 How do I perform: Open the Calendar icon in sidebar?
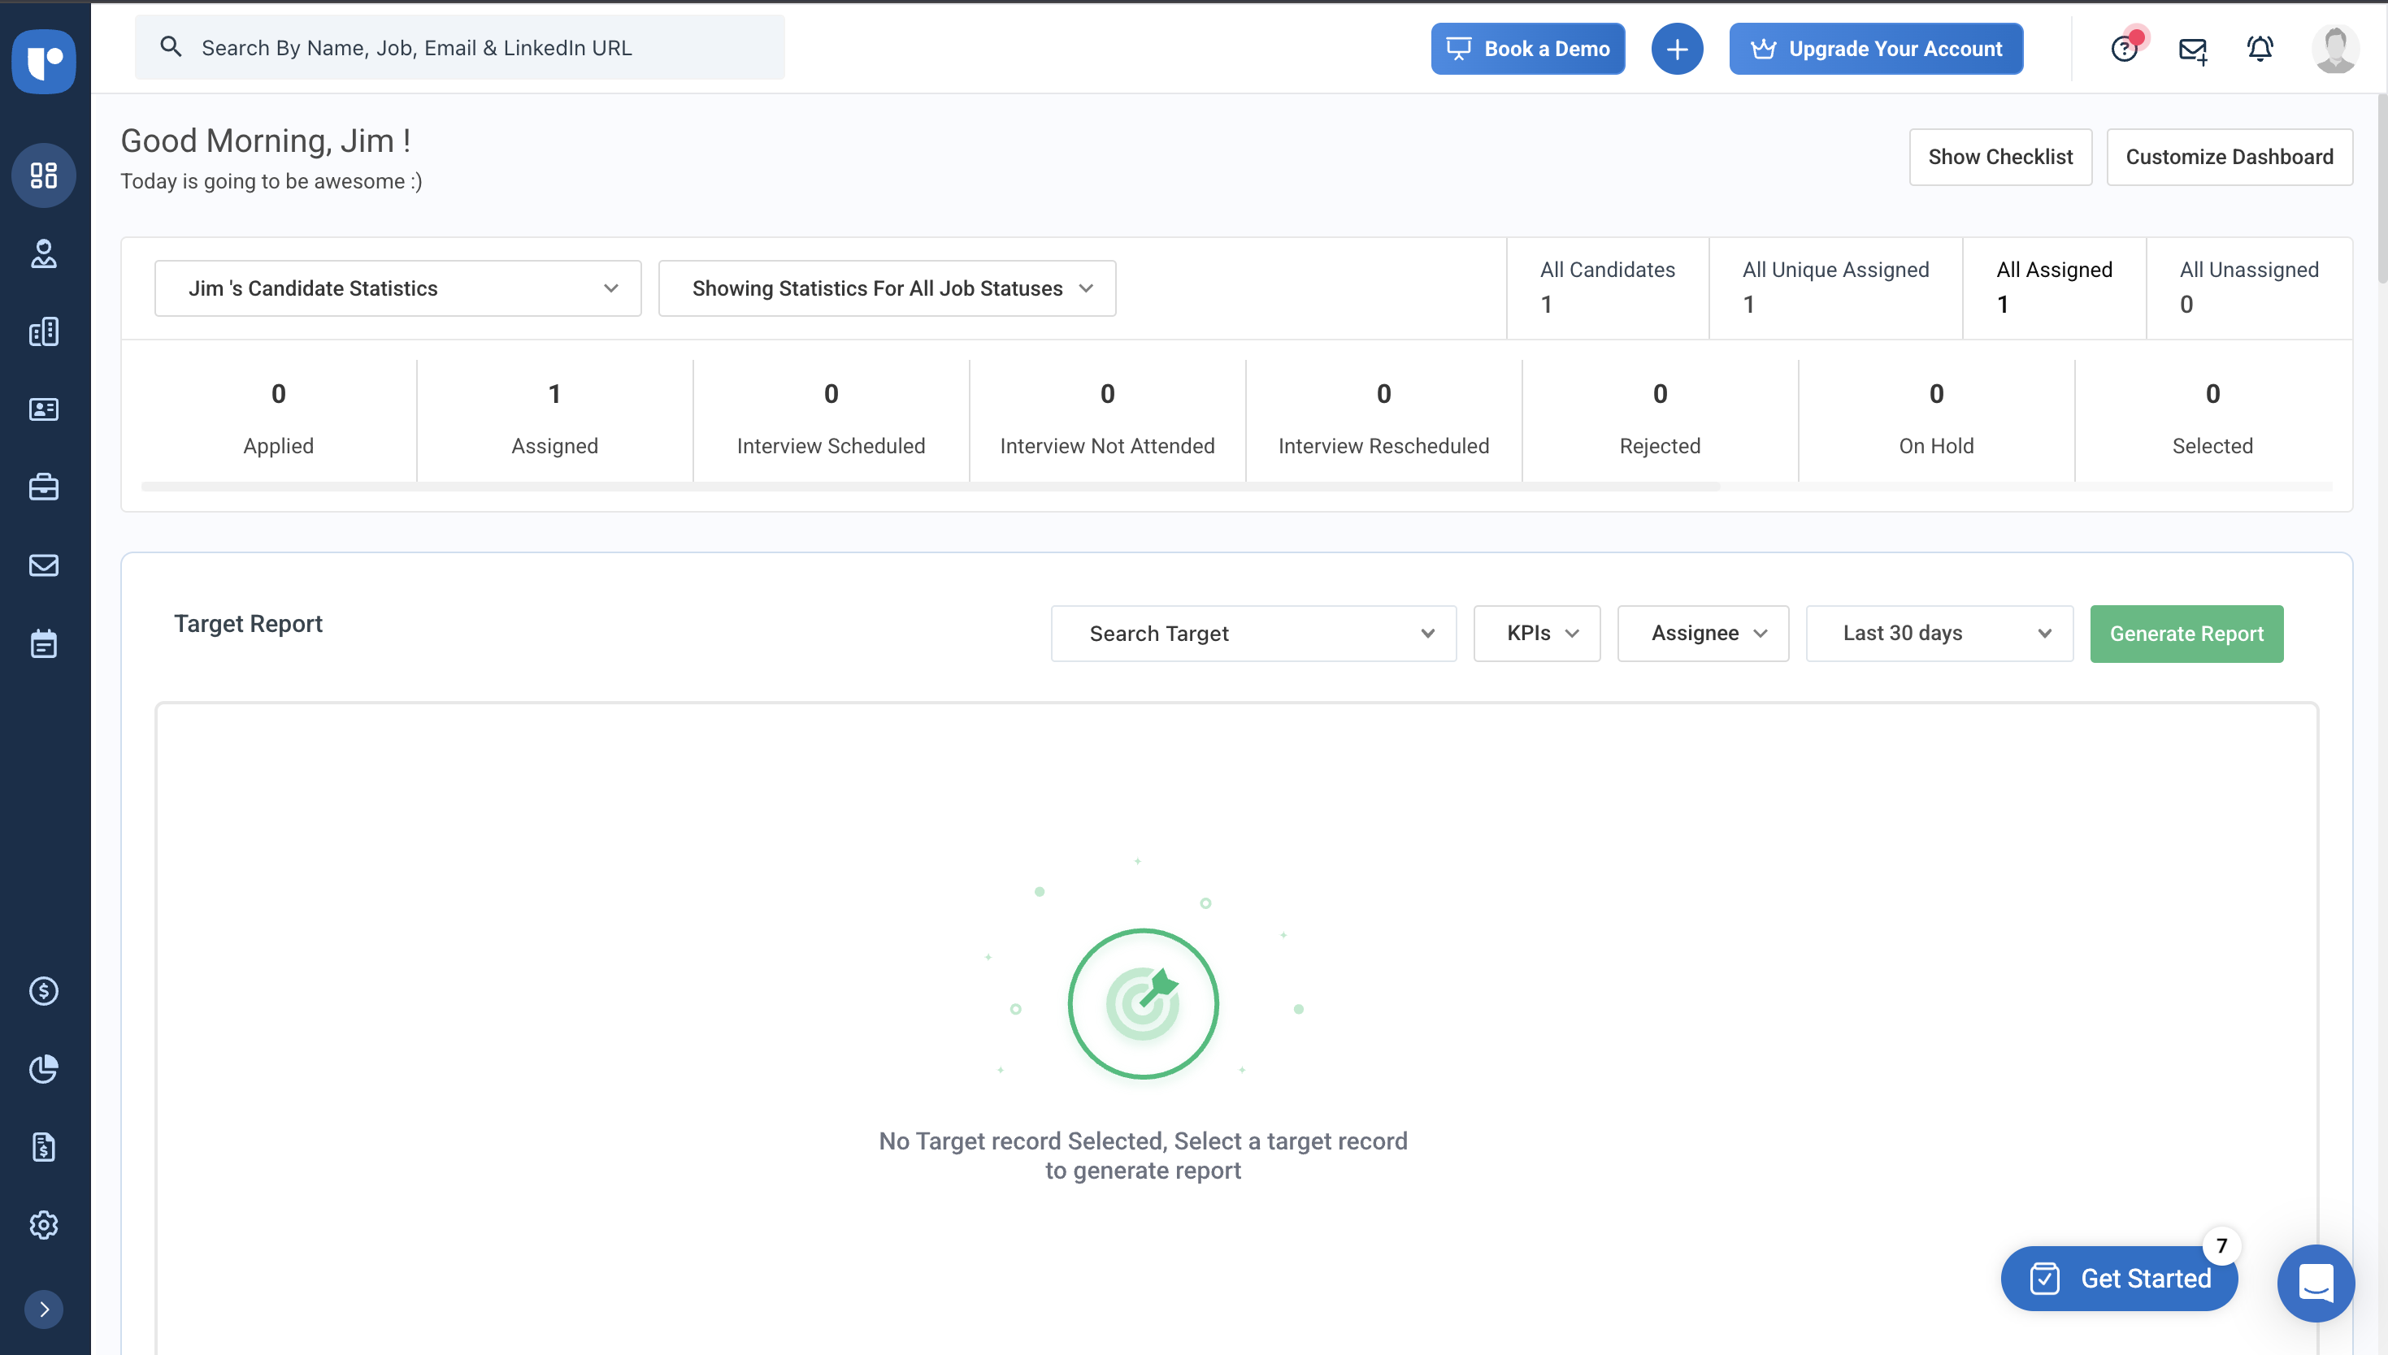coord(44,642)
